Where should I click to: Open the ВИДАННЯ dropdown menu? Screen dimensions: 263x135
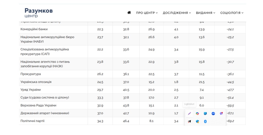tap(206, 13)
